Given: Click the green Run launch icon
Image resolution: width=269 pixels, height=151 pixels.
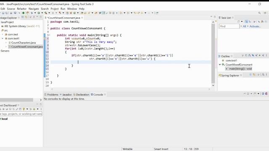Looking at the screenshot, I should click(x=39, y=13).
